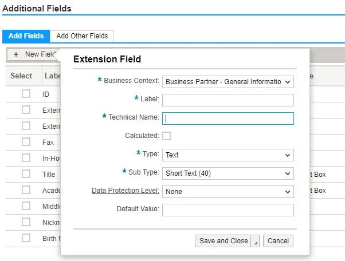Click the Select column header

pos(22,76)
